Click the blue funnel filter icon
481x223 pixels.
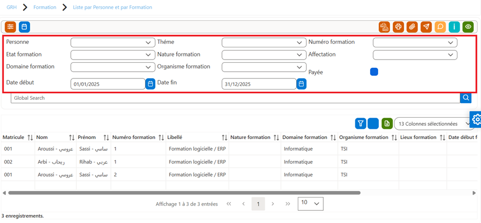361,124
